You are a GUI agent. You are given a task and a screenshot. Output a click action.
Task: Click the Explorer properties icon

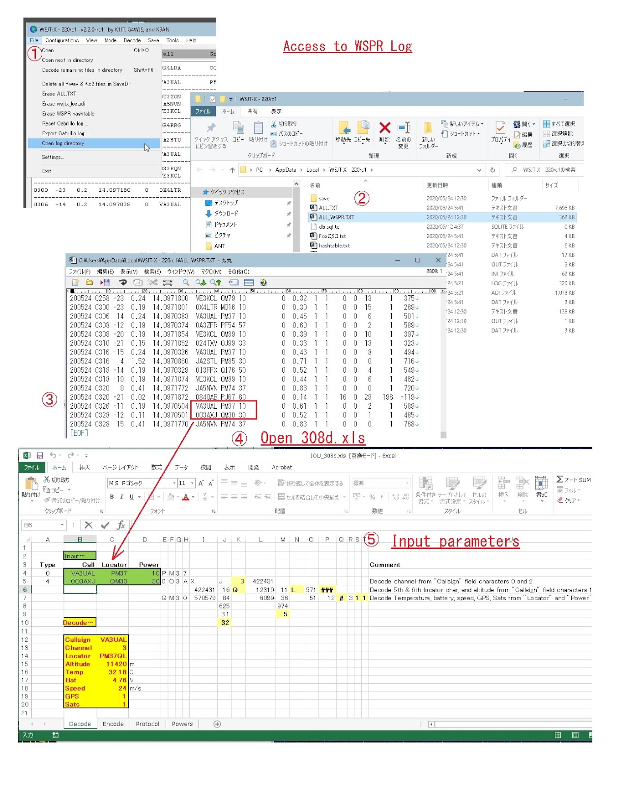[x=500, y=128]
